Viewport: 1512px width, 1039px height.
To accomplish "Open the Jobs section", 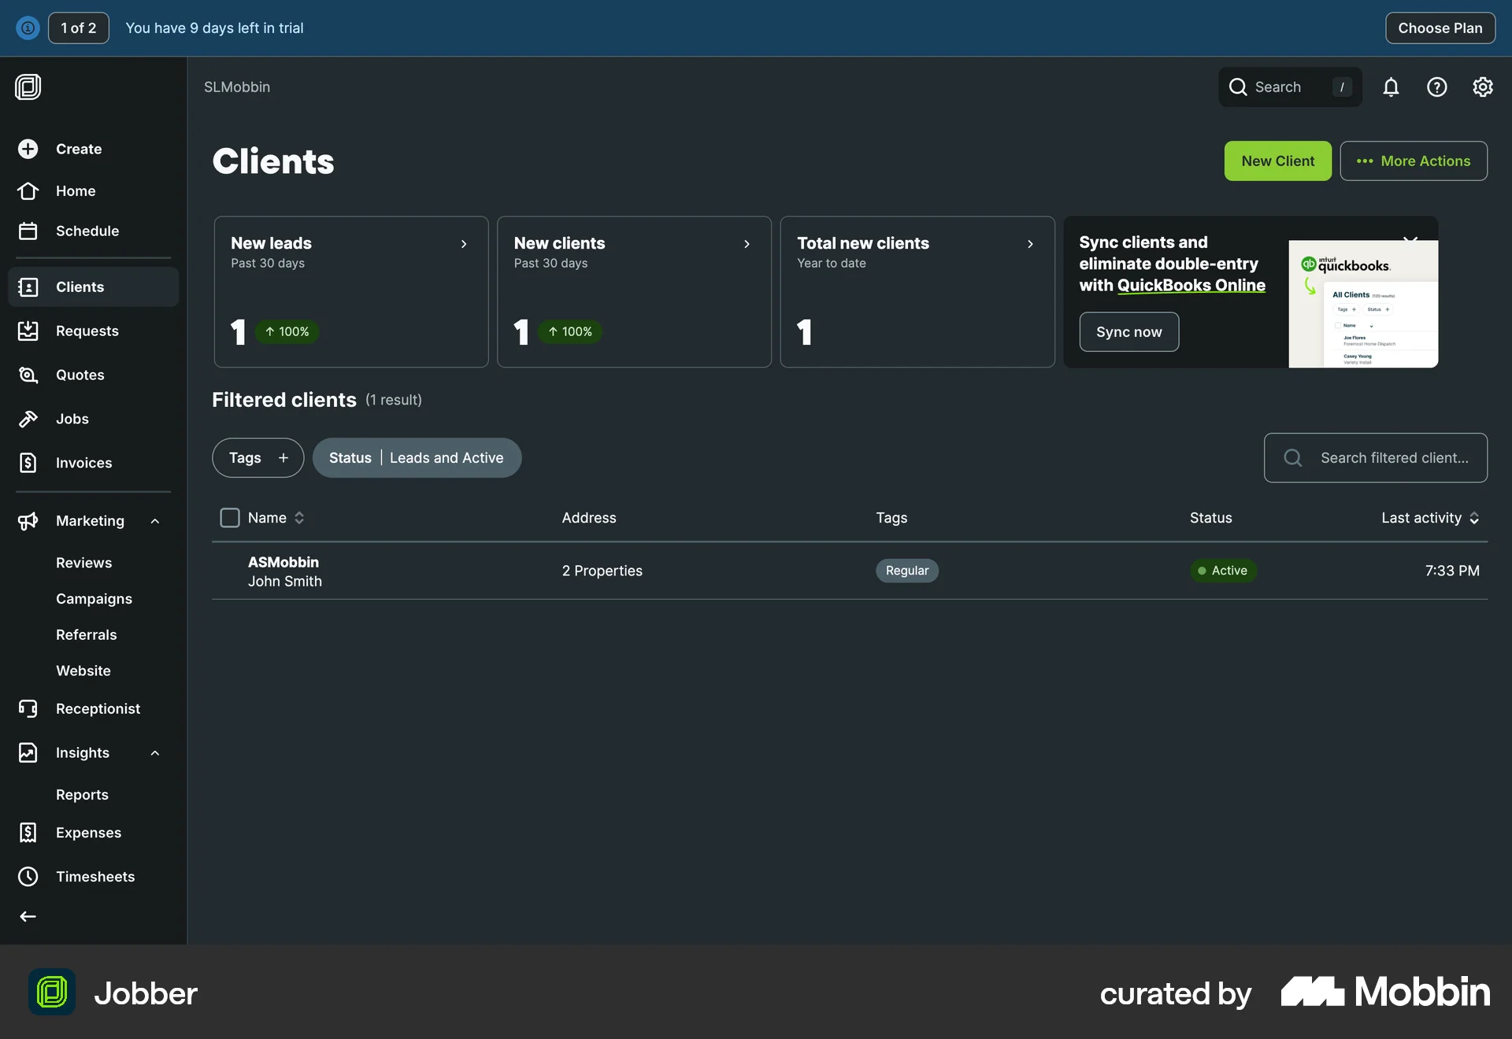I will pos(72,419).
